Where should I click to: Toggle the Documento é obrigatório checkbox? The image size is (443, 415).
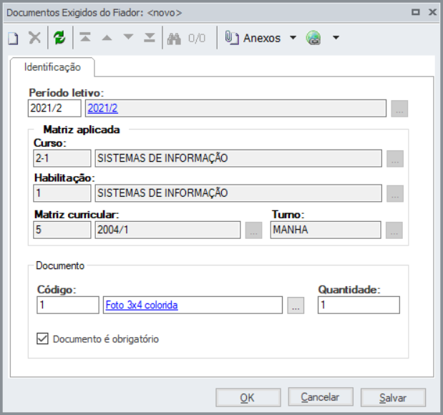pos(42,338)
